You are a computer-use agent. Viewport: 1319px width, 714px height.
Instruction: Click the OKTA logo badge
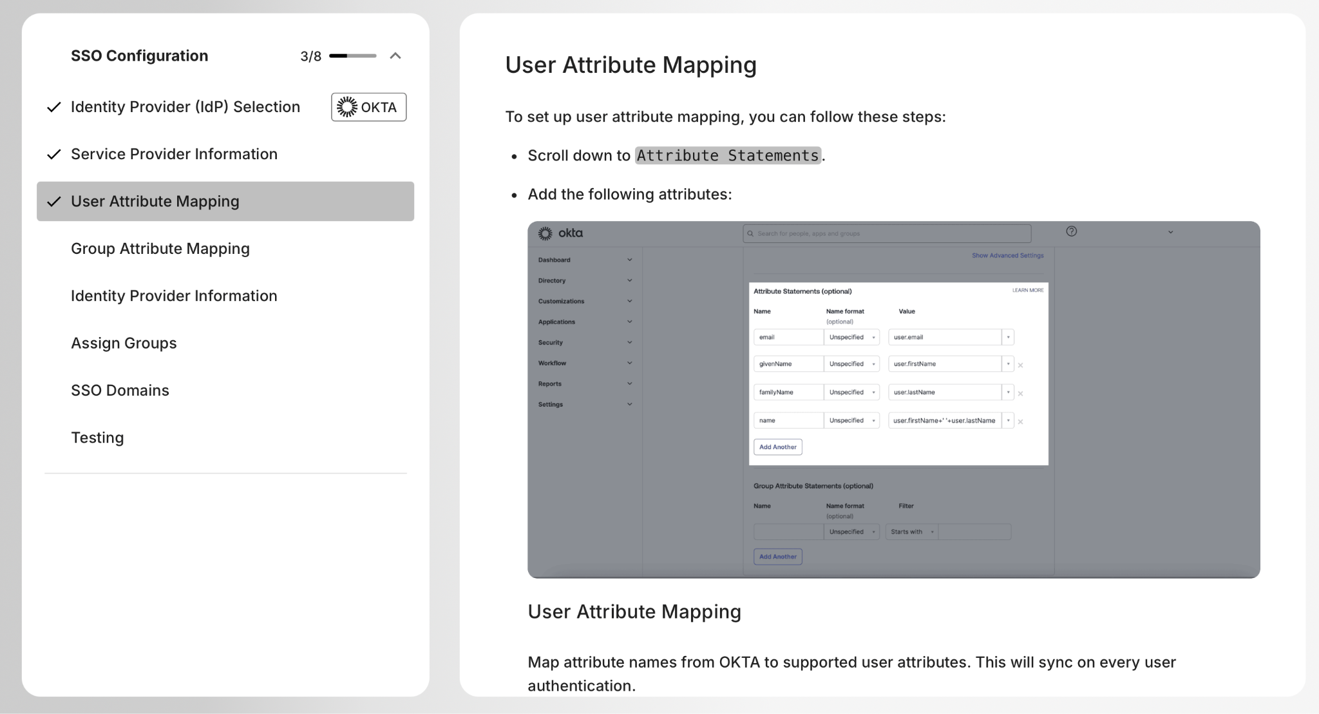coord(368,107)
